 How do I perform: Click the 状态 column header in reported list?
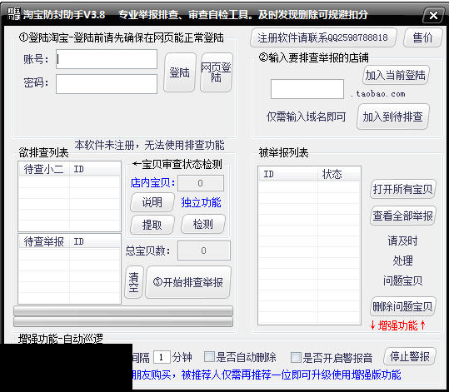[x=338, y=174]
